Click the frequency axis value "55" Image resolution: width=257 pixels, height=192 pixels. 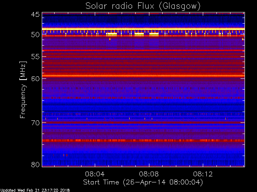pos(35,57)
